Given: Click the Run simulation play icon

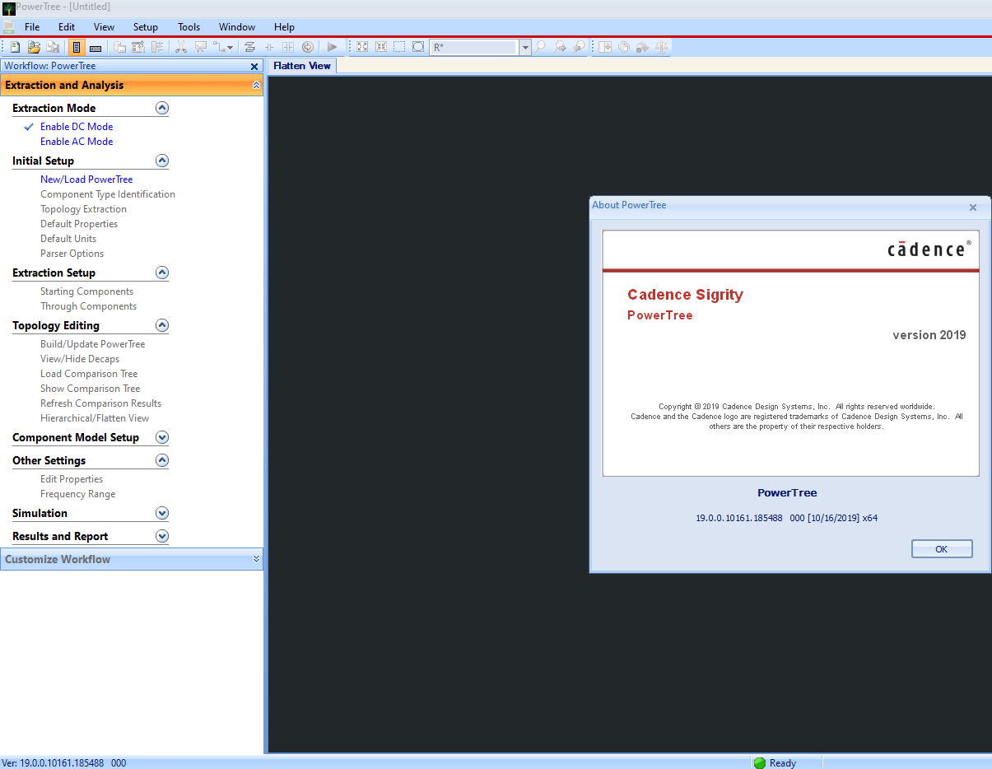Looking at the screenshot, I should [x=332, y=47].
